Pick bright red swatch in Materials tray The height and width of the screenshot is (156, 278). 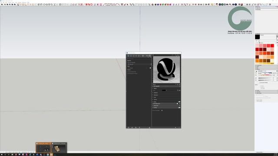(x=272, y=45)
